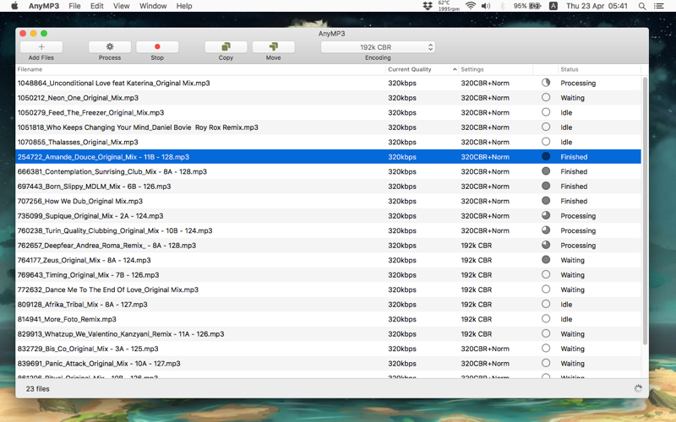
Task: Select file 1048864_Unconditional Love feat Katerina_Original Mix.mp3
Action: (x=114, y=83)
